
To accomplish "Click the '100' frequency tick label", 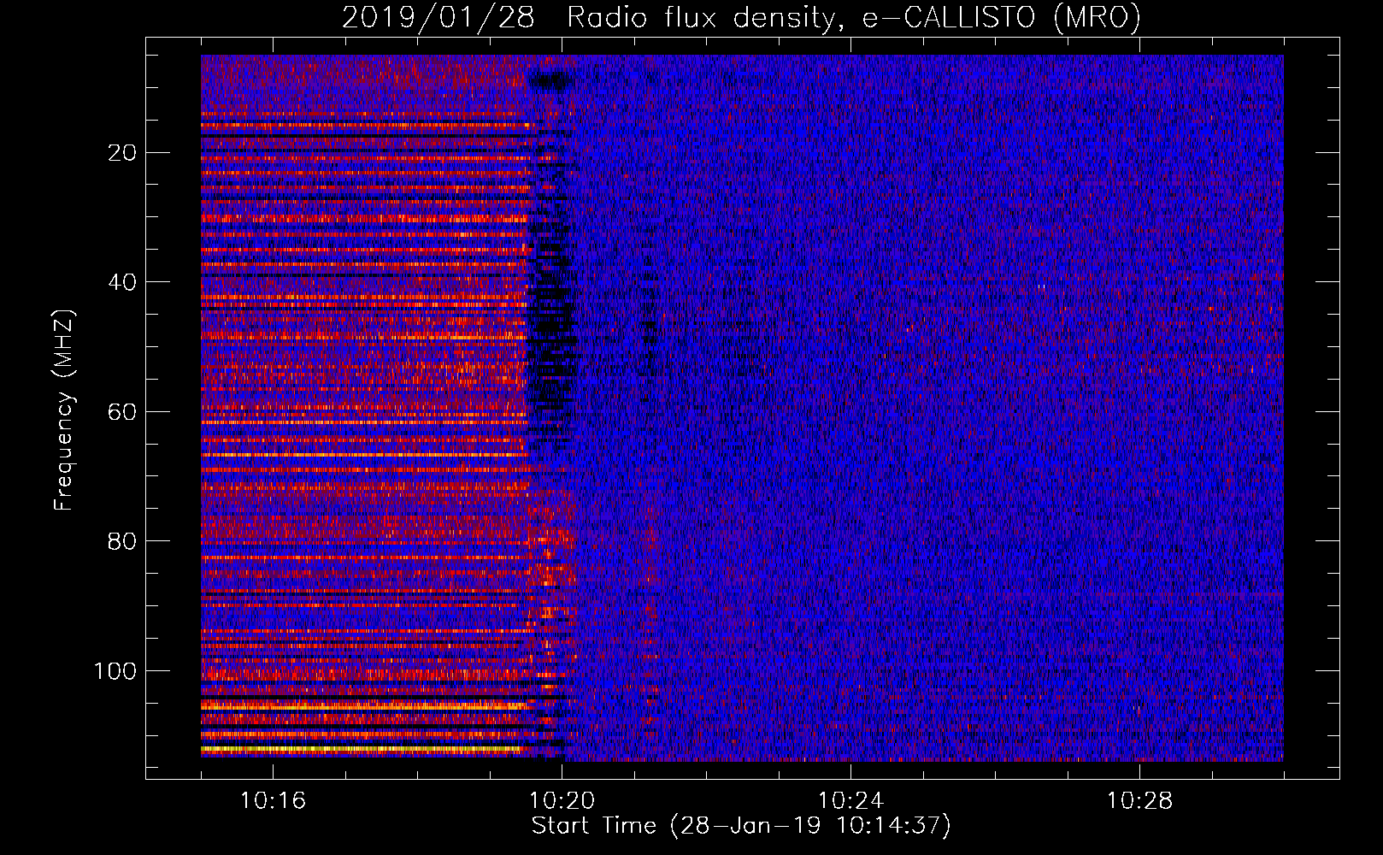I will click(115, 671).
